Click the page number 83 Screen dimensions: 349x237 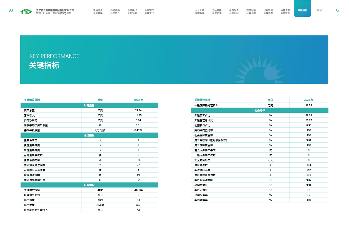coord(11,11)
